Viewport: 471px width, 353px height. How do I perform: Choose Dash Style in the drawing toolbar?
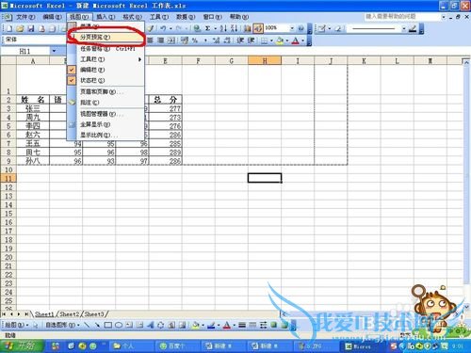click(x=252, y=325)
